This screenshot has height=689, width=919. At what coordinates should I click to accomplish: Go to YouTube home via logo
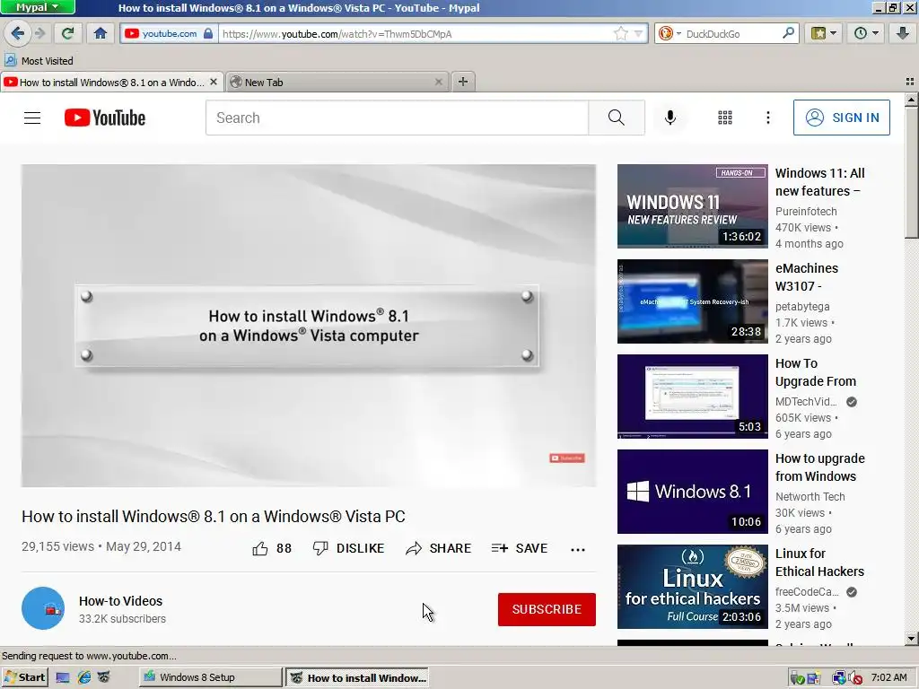pyautogui.click(x=105, y=118)
